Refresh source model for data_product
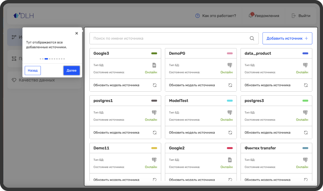Image resolution: width=323 pixels, height=191 pixels. coord(306,85)
